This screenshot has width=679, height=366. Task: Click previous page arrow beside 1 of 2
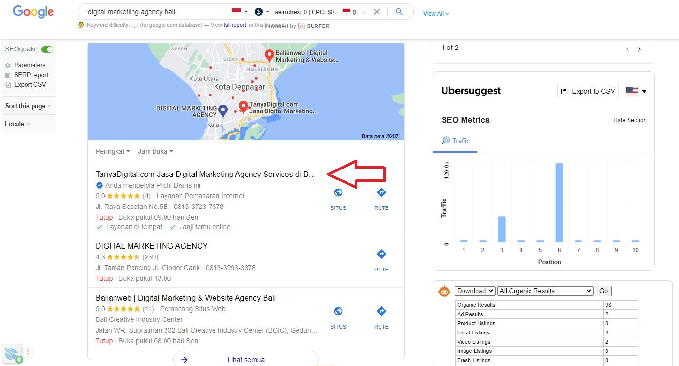coord(628,49)
